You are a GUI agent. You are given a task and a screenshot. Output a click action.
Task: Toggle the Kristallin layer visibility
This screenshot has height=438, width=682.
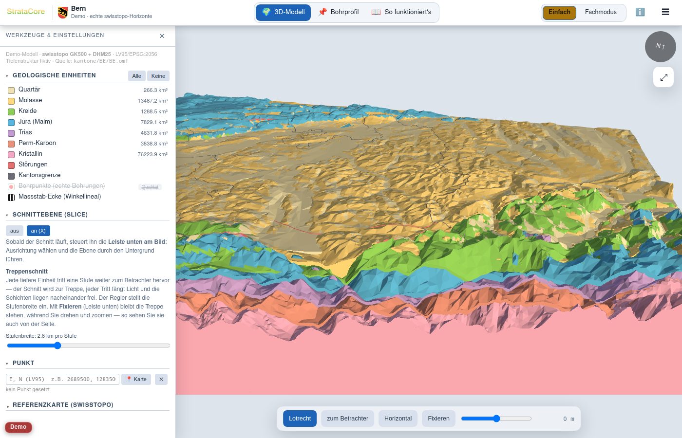pyautogui.click(x=11, y=154)
